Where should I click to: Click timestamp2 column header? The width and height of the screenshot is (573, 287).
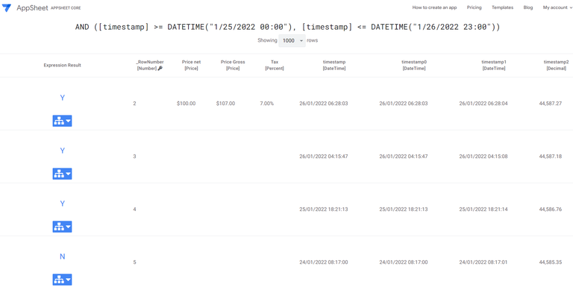(556, 65)
